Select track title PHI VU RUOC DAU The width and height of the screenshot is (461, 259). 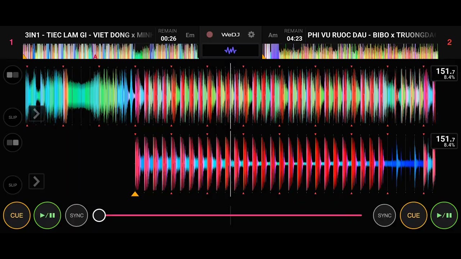(x=372, y=35)
